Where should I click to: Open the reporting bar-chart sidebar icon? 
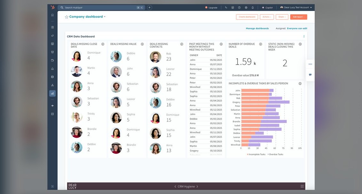[x=52, y=93]
